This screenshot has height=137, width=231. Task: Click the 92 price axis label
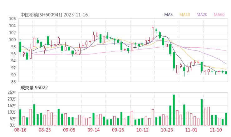click(13, 68)
